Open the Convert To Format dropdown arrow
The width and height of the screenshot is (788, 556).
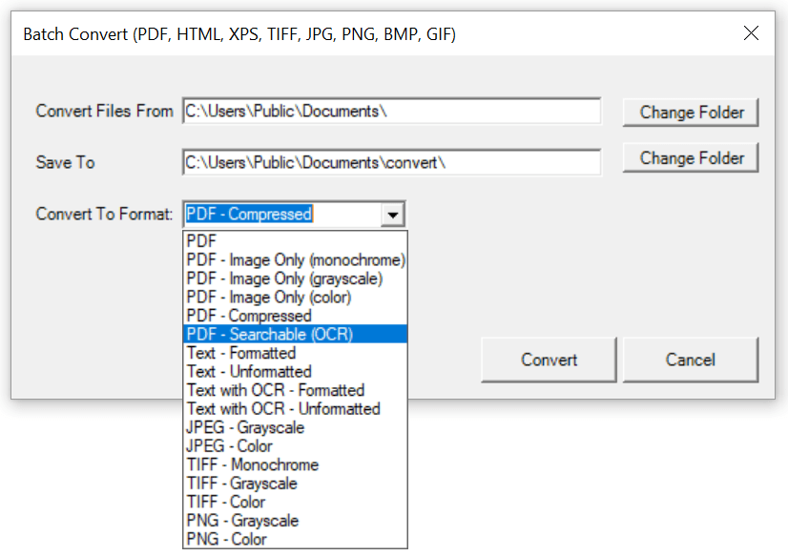(x=393, y=214)
